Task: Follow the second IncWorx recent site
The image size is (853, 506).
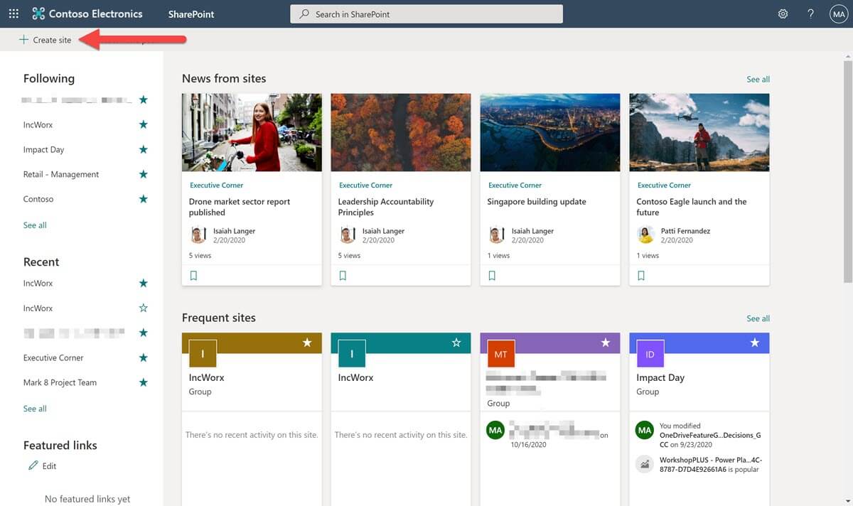Action: point(143,308)
